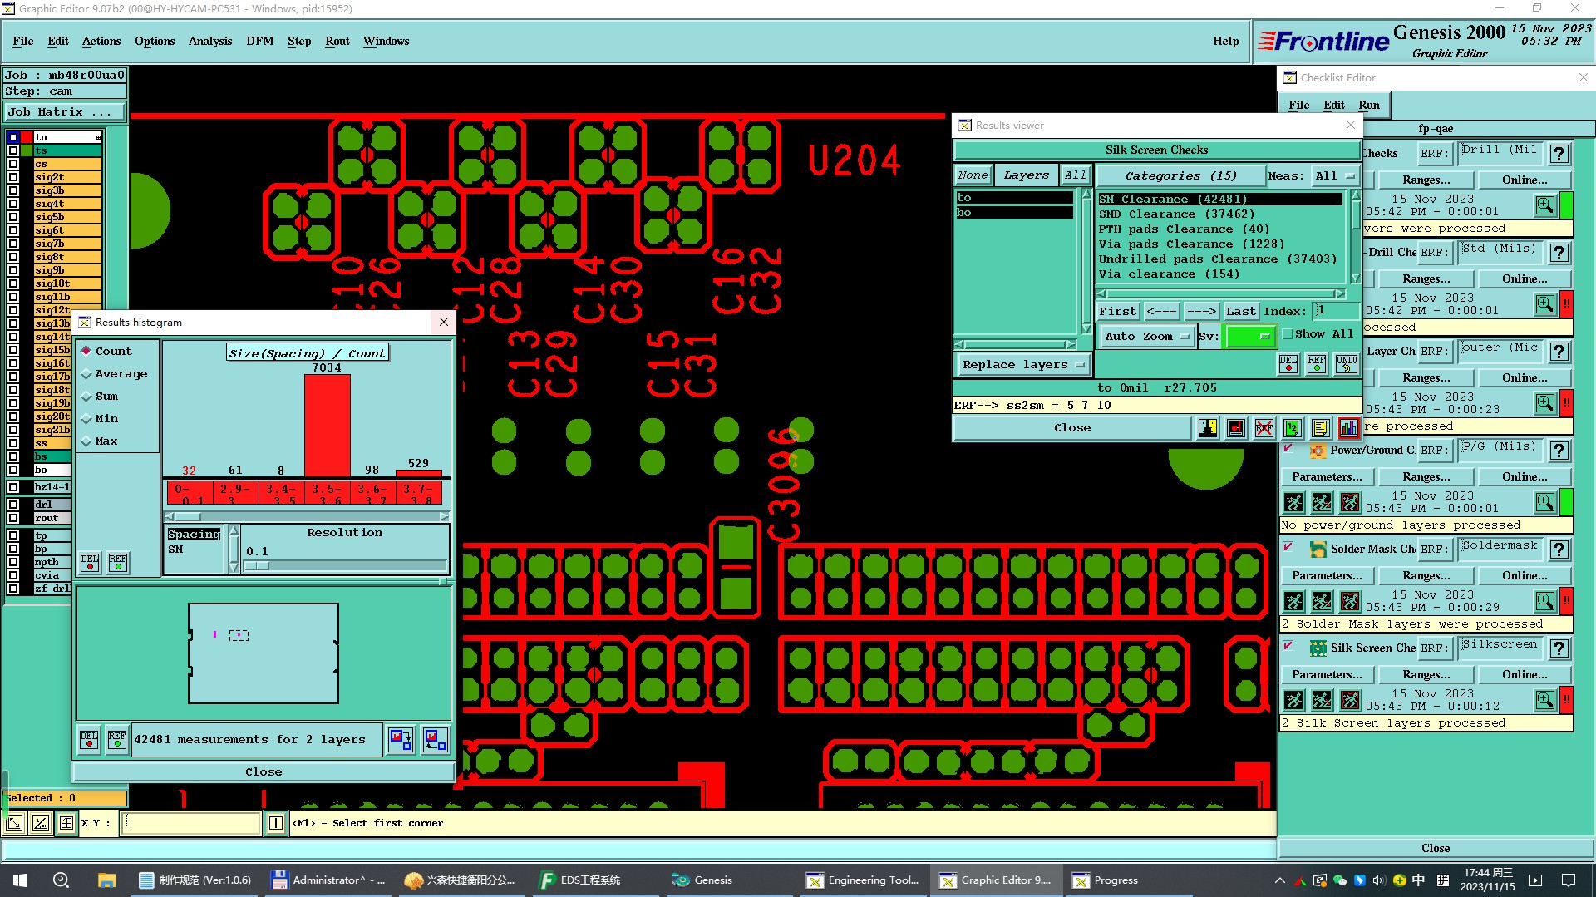Click the DEL icon in Results viewer
The width and height of the screenshot is (1596, 897).
click(1288, 364)
